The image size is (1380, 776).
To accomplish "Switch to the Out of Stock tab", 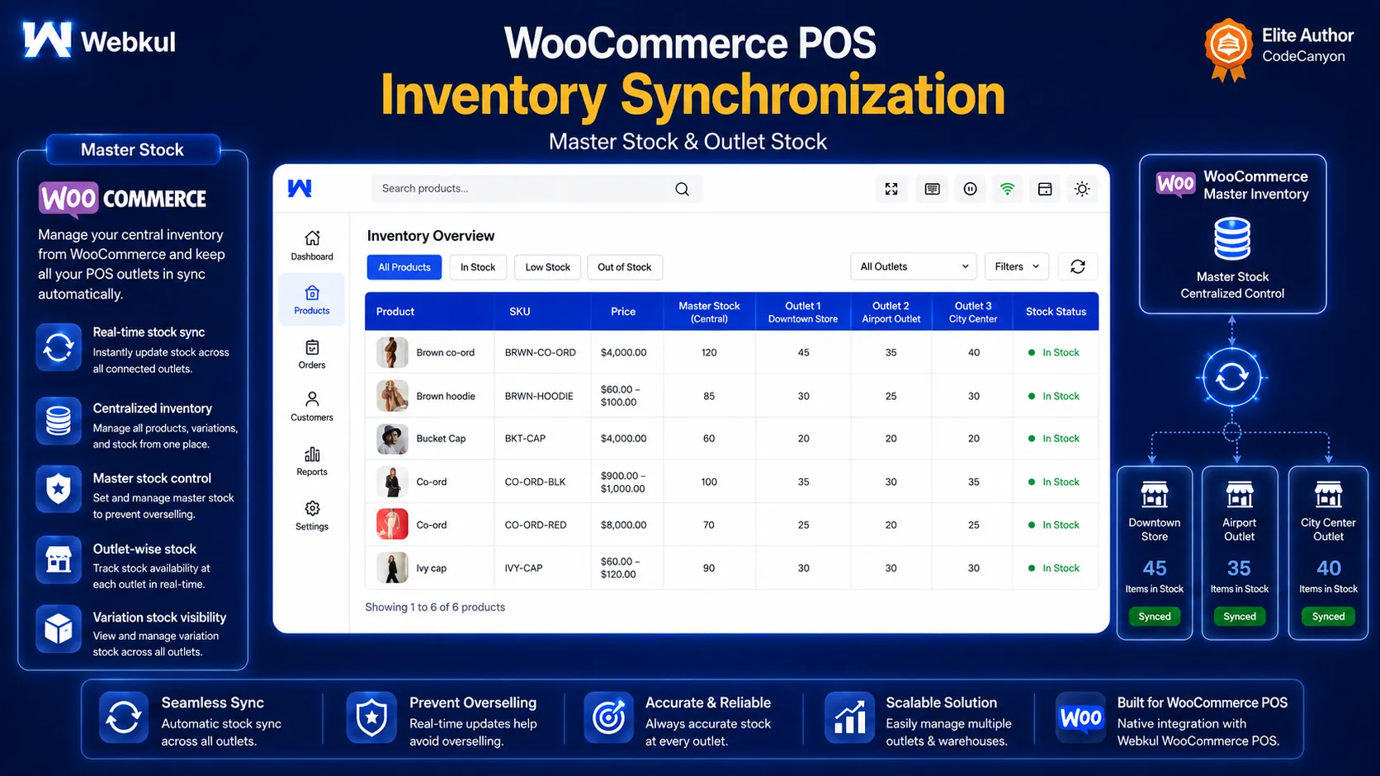I will point(625,267).
